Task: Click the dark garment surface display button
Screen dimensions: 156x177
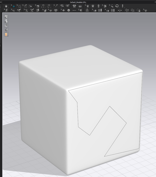Action: pyautogui.click(x=6, y=30)
